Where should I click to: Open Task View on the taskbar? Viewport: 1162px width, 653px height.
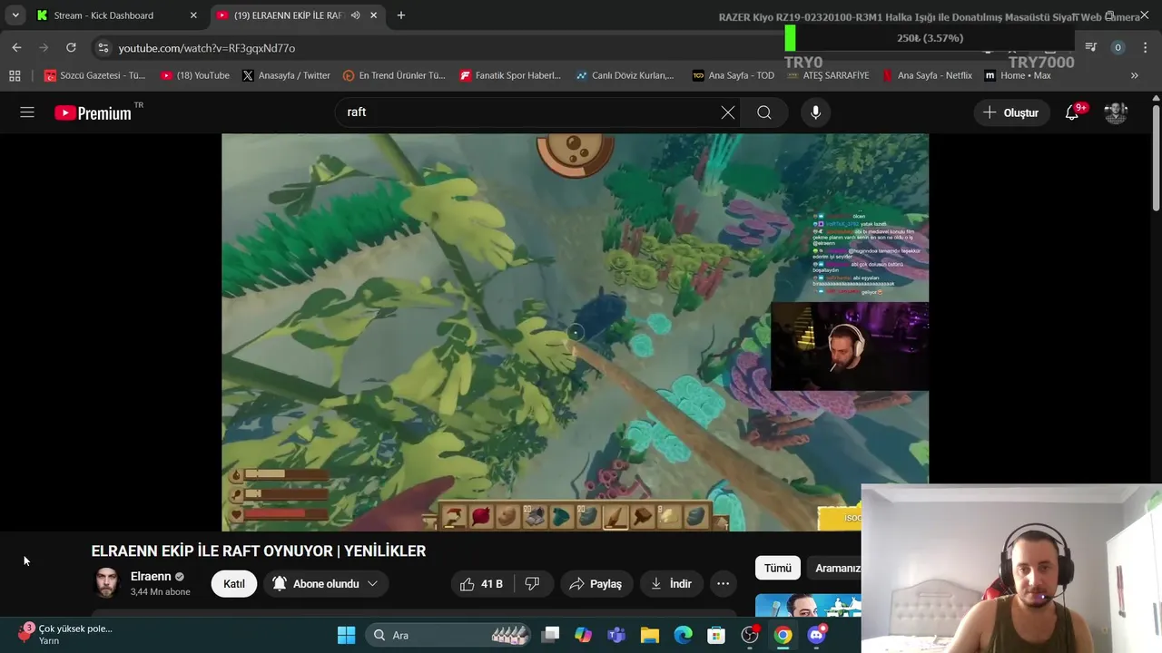tap(551, 635)
